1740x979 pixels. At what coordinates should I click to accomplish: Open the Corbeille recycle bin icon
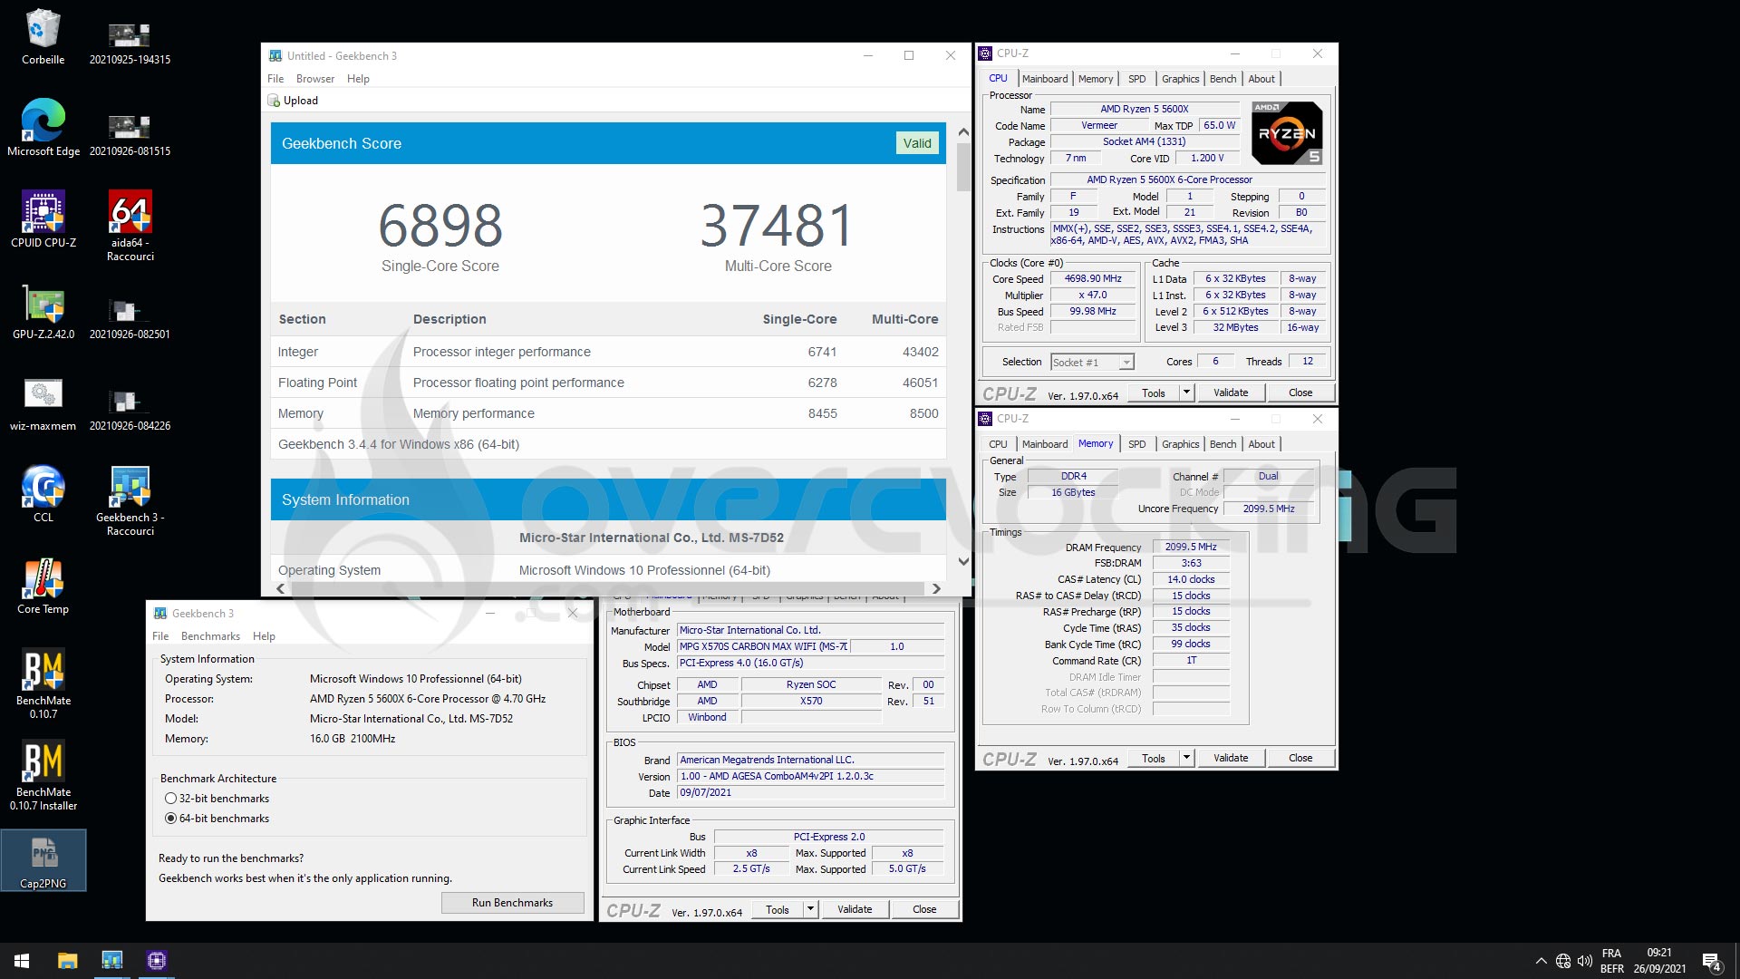(43, 37)
